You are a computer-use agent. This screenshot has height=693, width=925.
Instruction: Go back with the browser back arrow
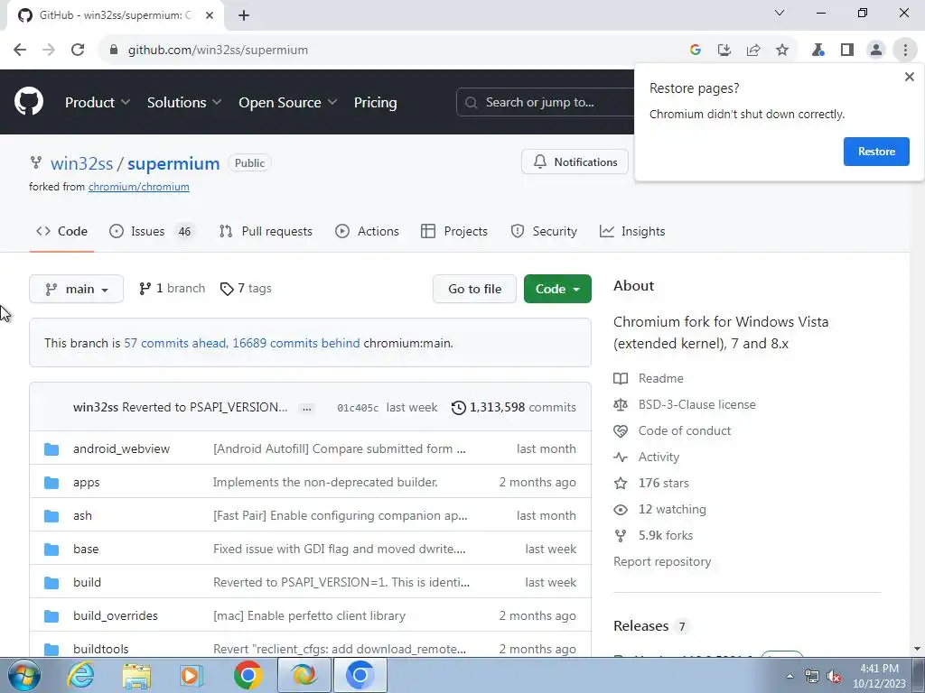pyautogui.click(x=20, y=50)
